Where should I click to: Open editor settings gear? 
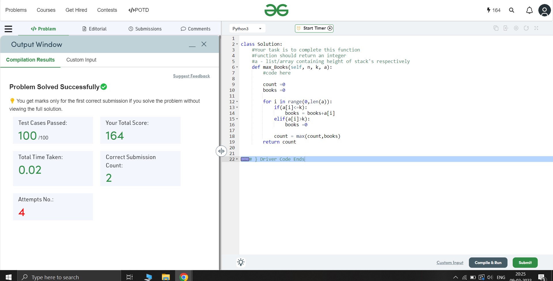pos(516,28)
